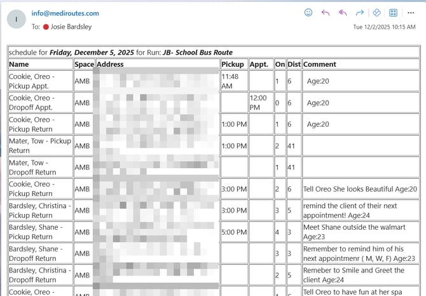Select the 11:48 AM pickup time cell

[x=230, y=81]
